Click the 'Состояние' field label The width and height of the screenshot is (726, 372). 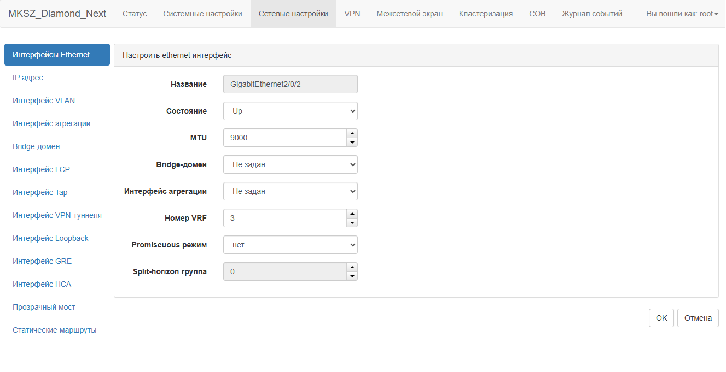pyautogui.click(x=187, y=111)
